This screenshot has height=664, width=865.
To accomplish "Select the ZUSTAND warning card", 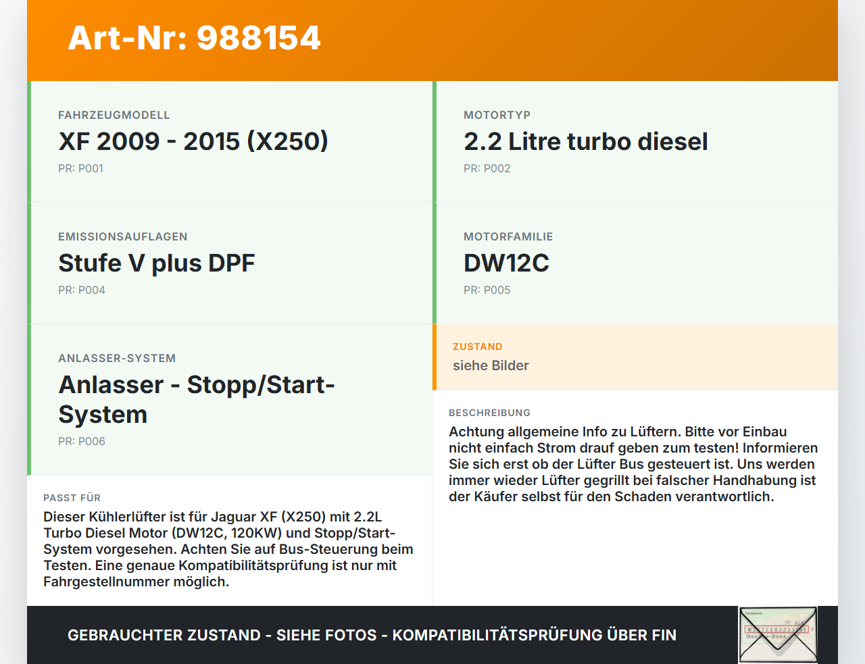I will (x=635, y=357).
